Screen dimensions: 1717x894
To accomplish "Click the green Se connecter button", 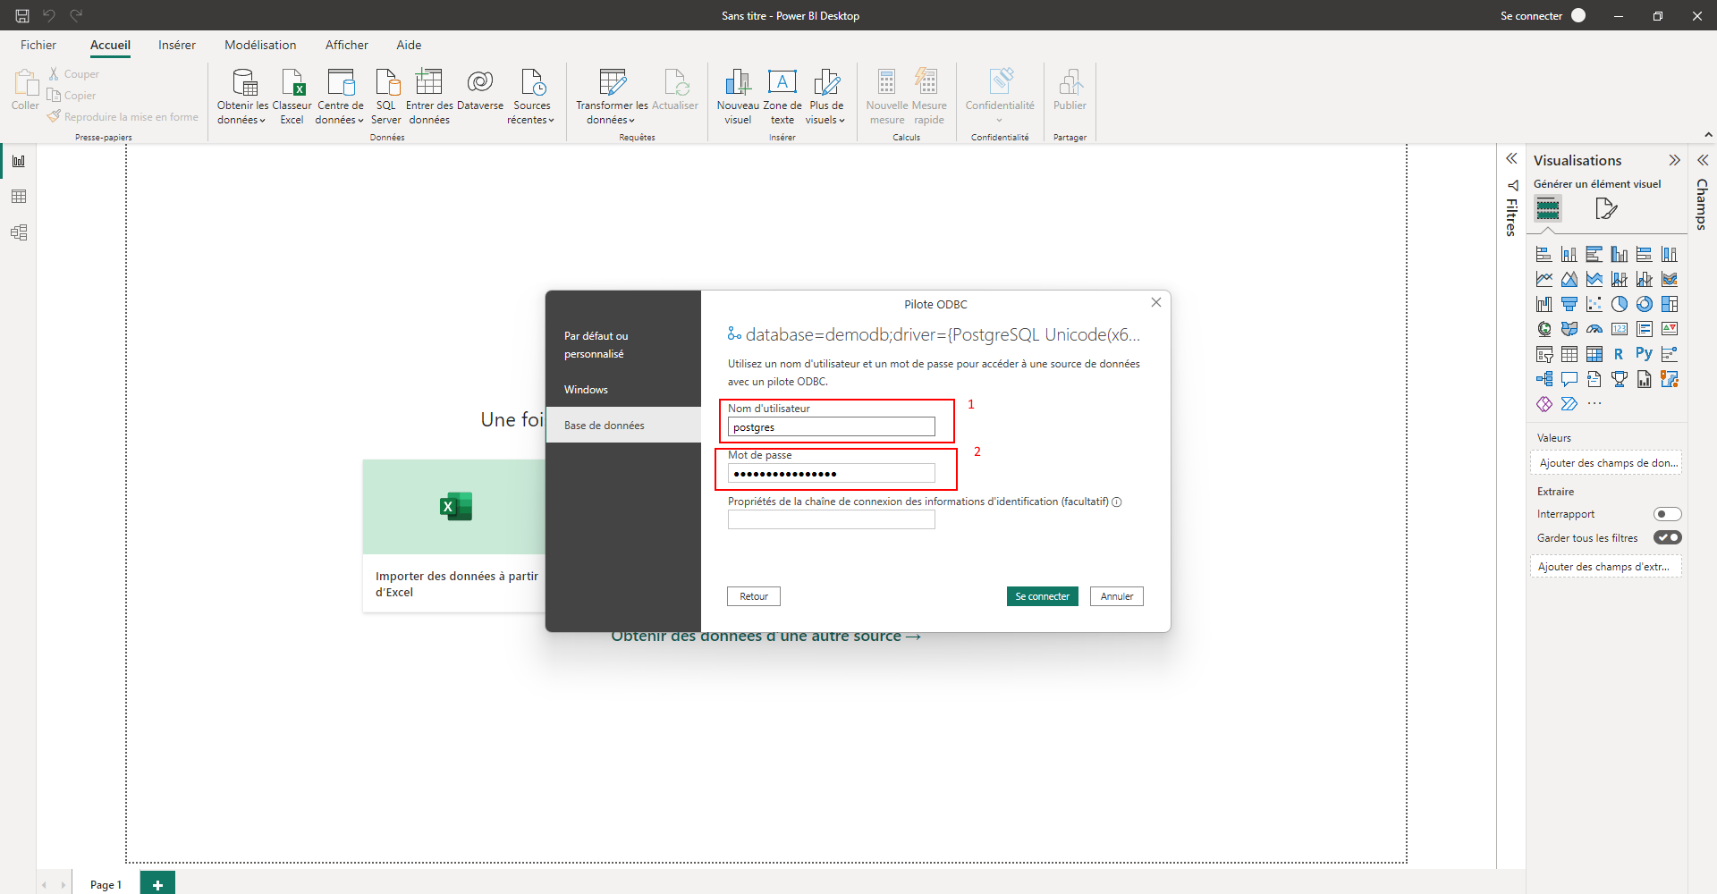I will pos(1042,596).
